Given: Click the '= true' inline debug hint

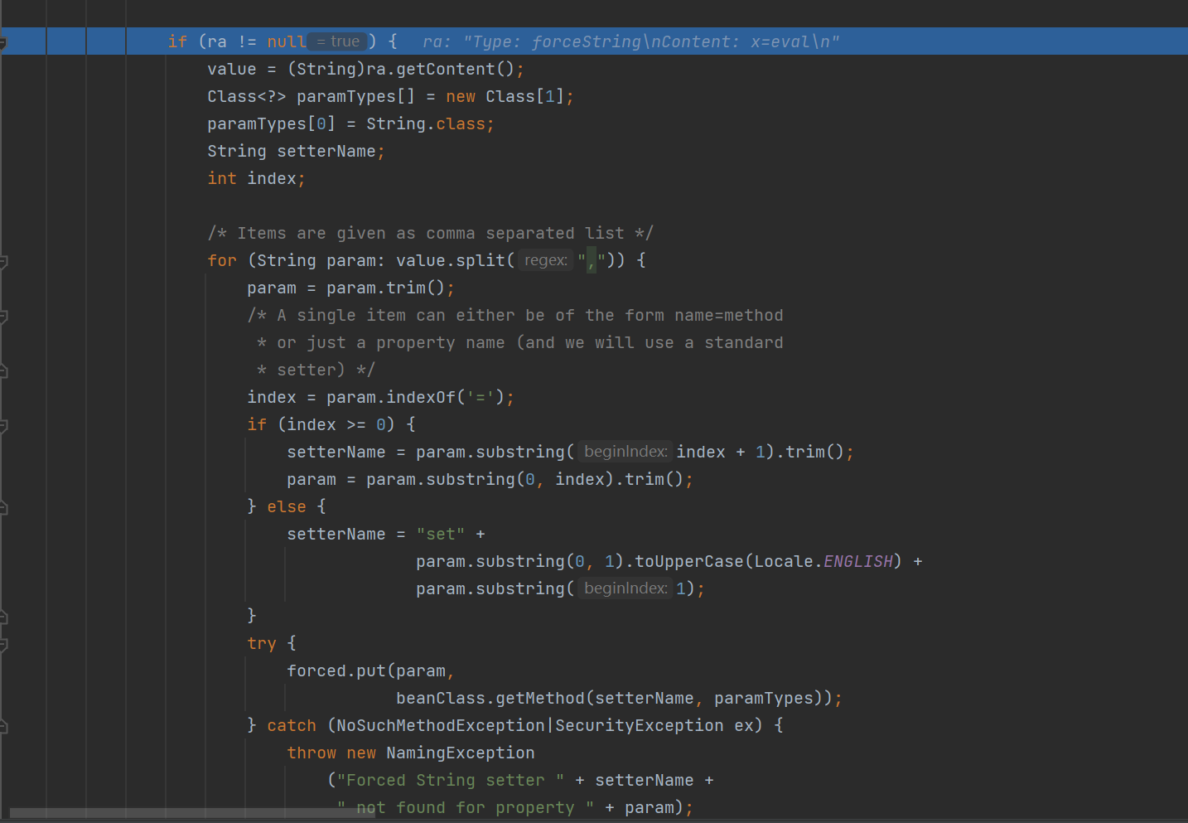Looking at the screenshot, I should tap(337, 41).
